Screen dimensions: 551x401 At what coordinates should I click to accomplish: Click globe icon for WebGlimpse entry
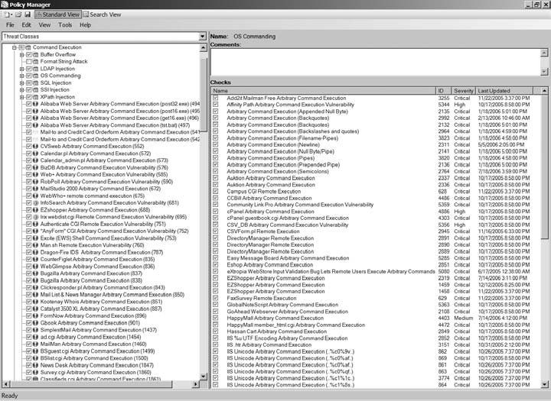[35, 267]
